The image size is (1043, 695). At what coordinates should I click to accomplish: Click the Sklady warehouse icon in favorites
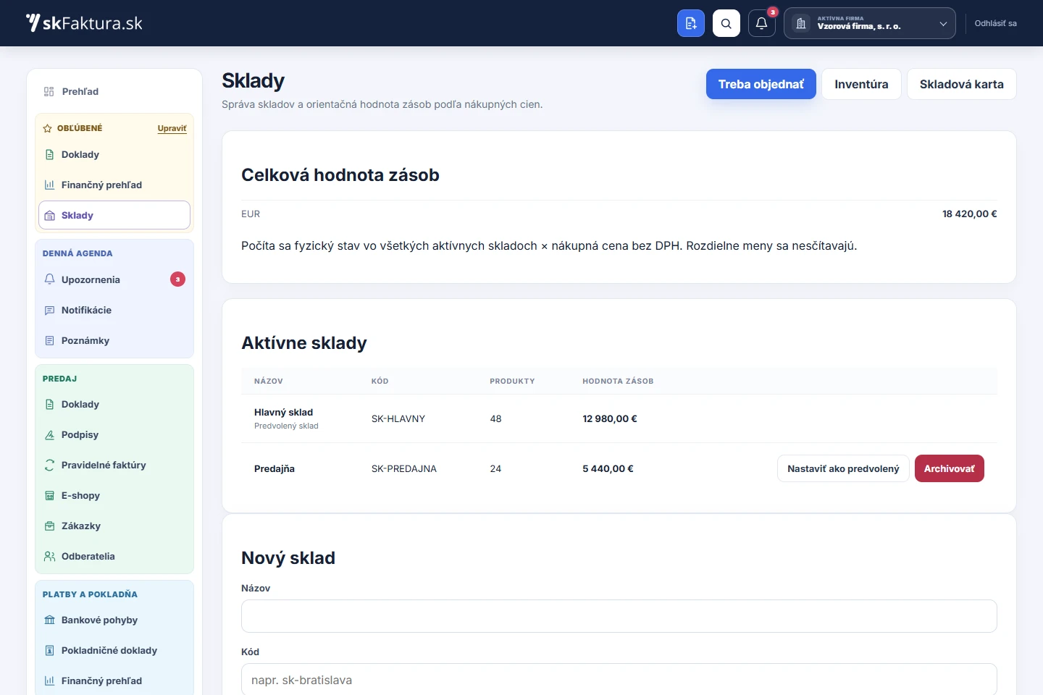click(50, 216)
